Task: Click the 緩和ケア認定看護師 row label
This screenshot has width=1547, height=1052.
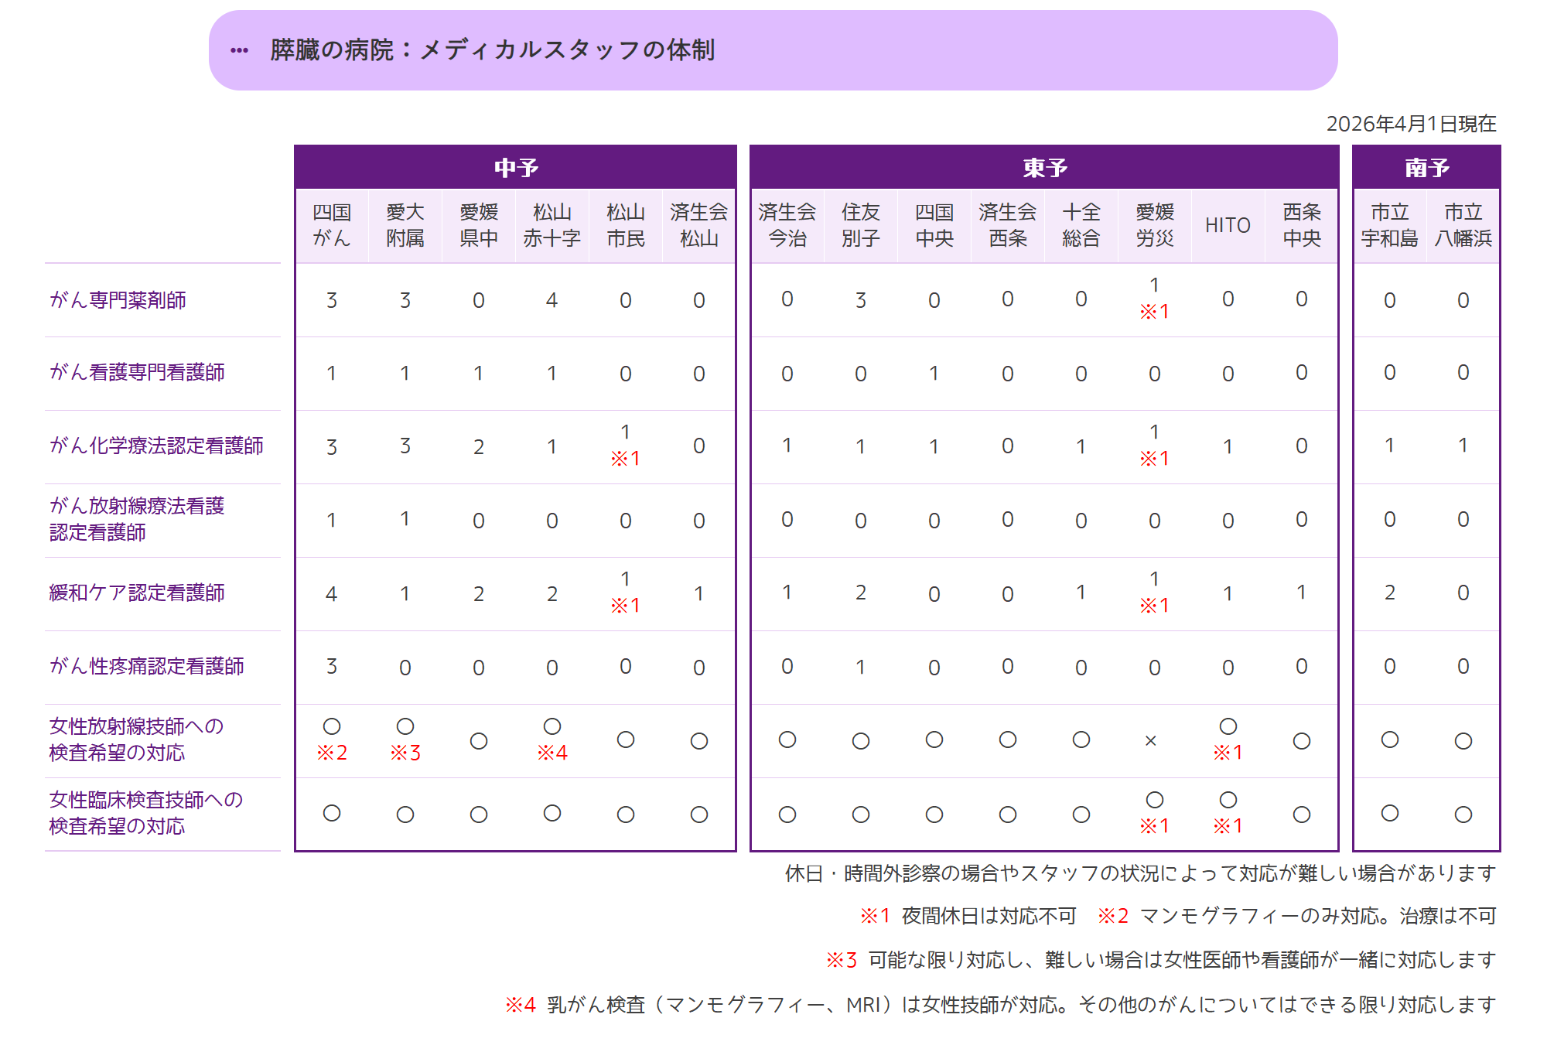Action: tap(137, 593)
